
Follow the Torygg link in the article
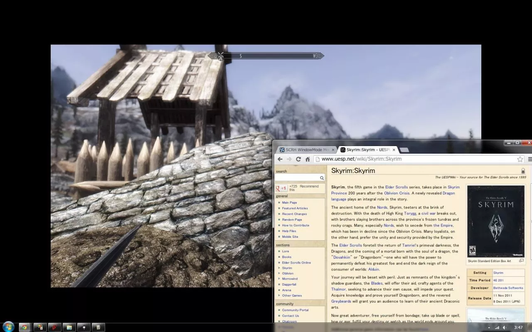tap(411, 213)
